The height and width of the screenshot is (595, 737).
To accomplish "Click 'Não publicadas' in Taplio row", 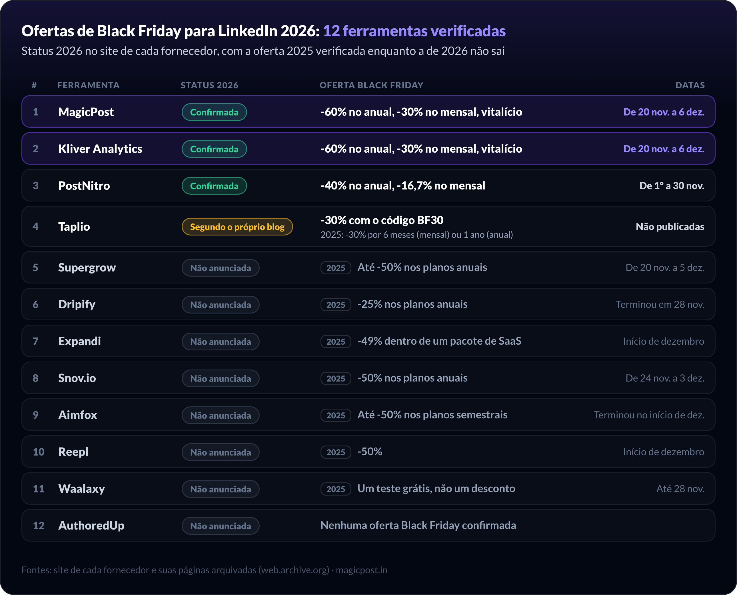I will click(670, 227).
